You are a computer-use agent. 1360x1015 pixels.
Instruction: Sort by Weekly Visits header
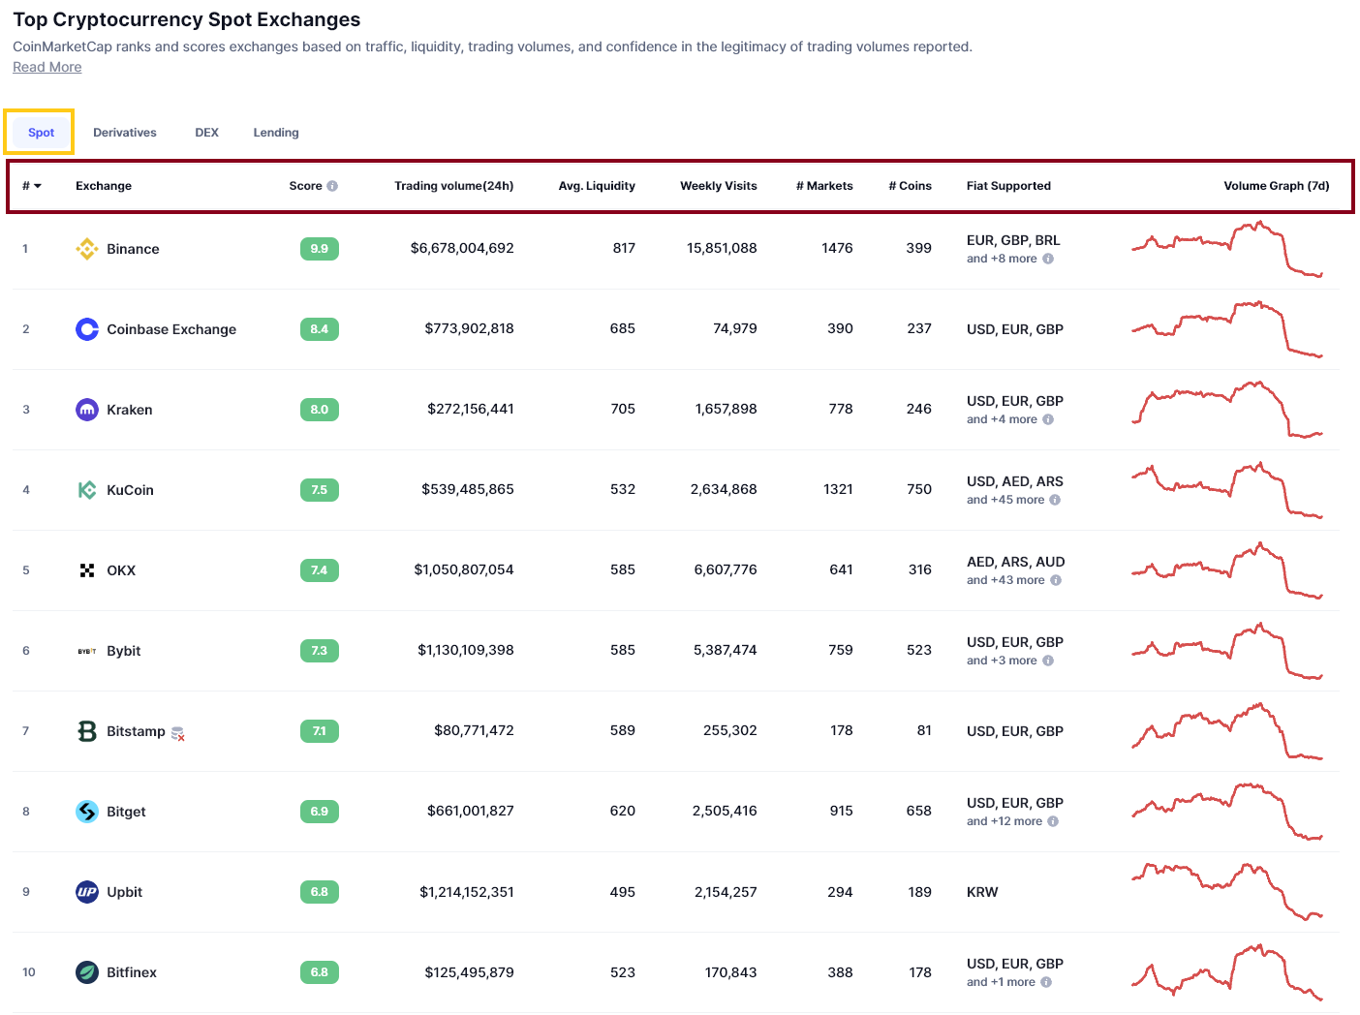(x=719, y=186)
